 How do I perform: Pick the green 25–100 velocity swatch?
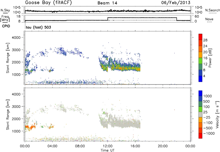(200, 109)
